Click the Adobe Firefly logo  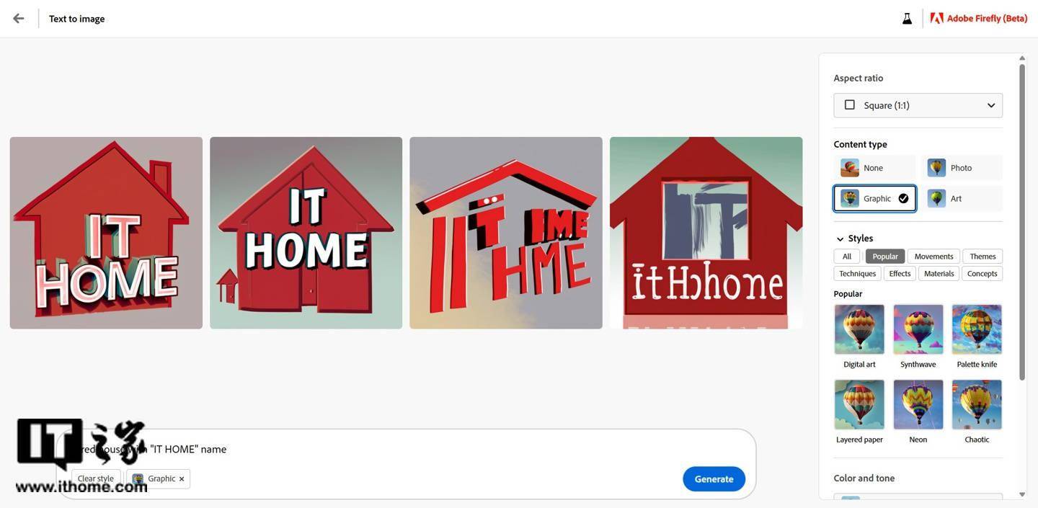(936, 19)
